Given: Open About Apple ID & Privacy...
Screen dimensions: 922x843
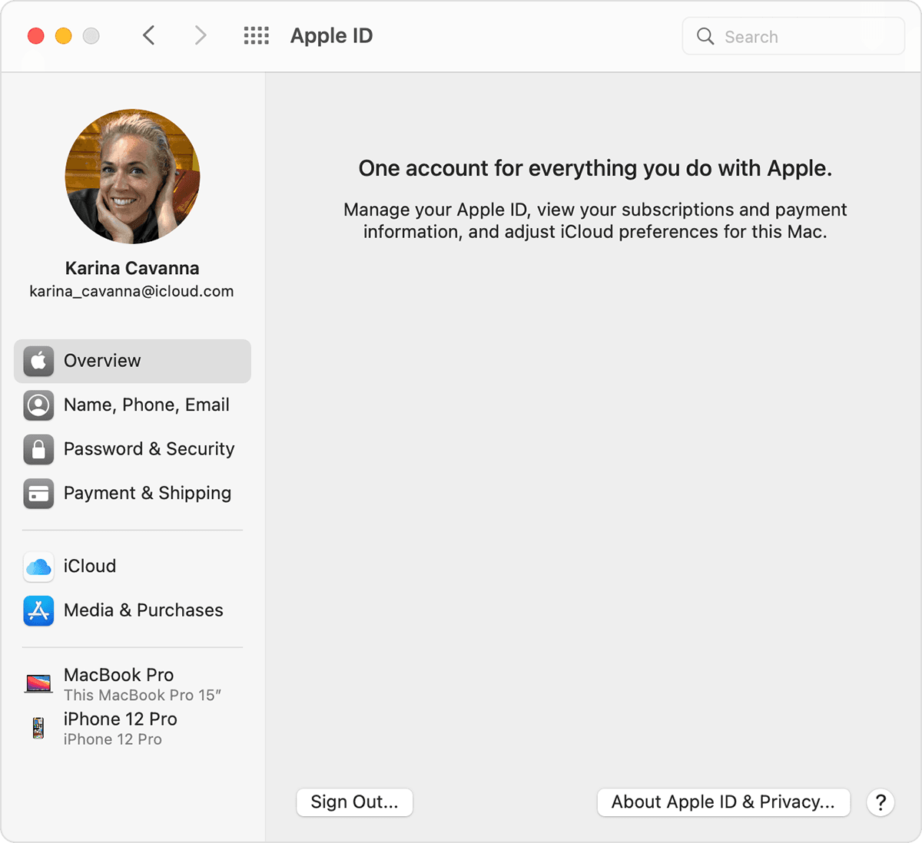Looking at the screenshot, I should point(723,802).
